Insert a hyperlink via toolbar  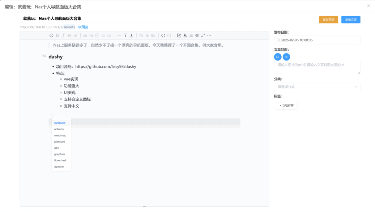[x=75, y=35]
